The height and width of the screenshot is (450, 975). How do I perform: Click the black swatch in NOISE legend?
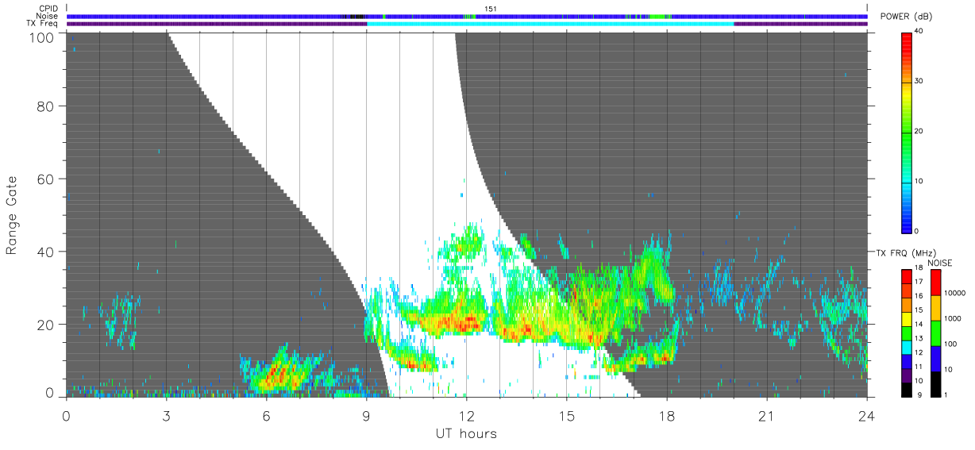click(936, 383)
